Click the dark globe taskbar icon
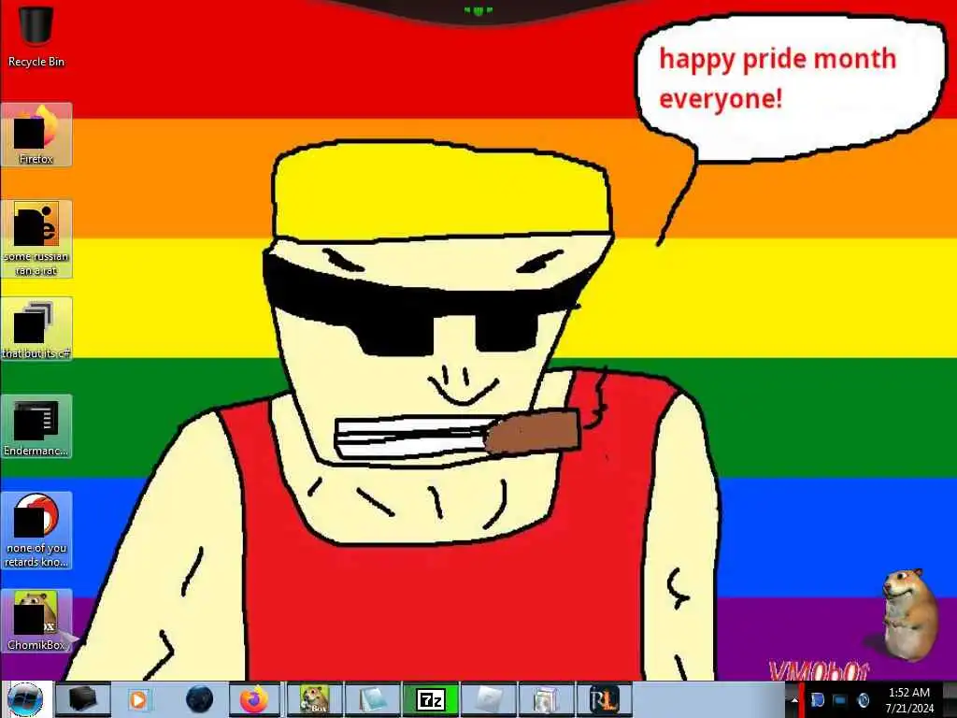The image size is (957, 718). point(199,699)
